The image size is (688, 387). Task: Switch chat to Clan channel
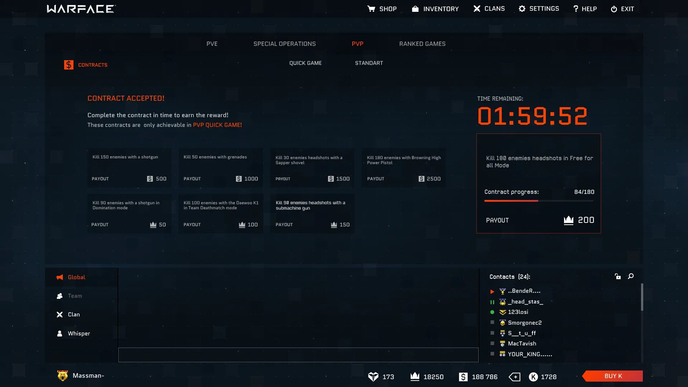(73, 315)
